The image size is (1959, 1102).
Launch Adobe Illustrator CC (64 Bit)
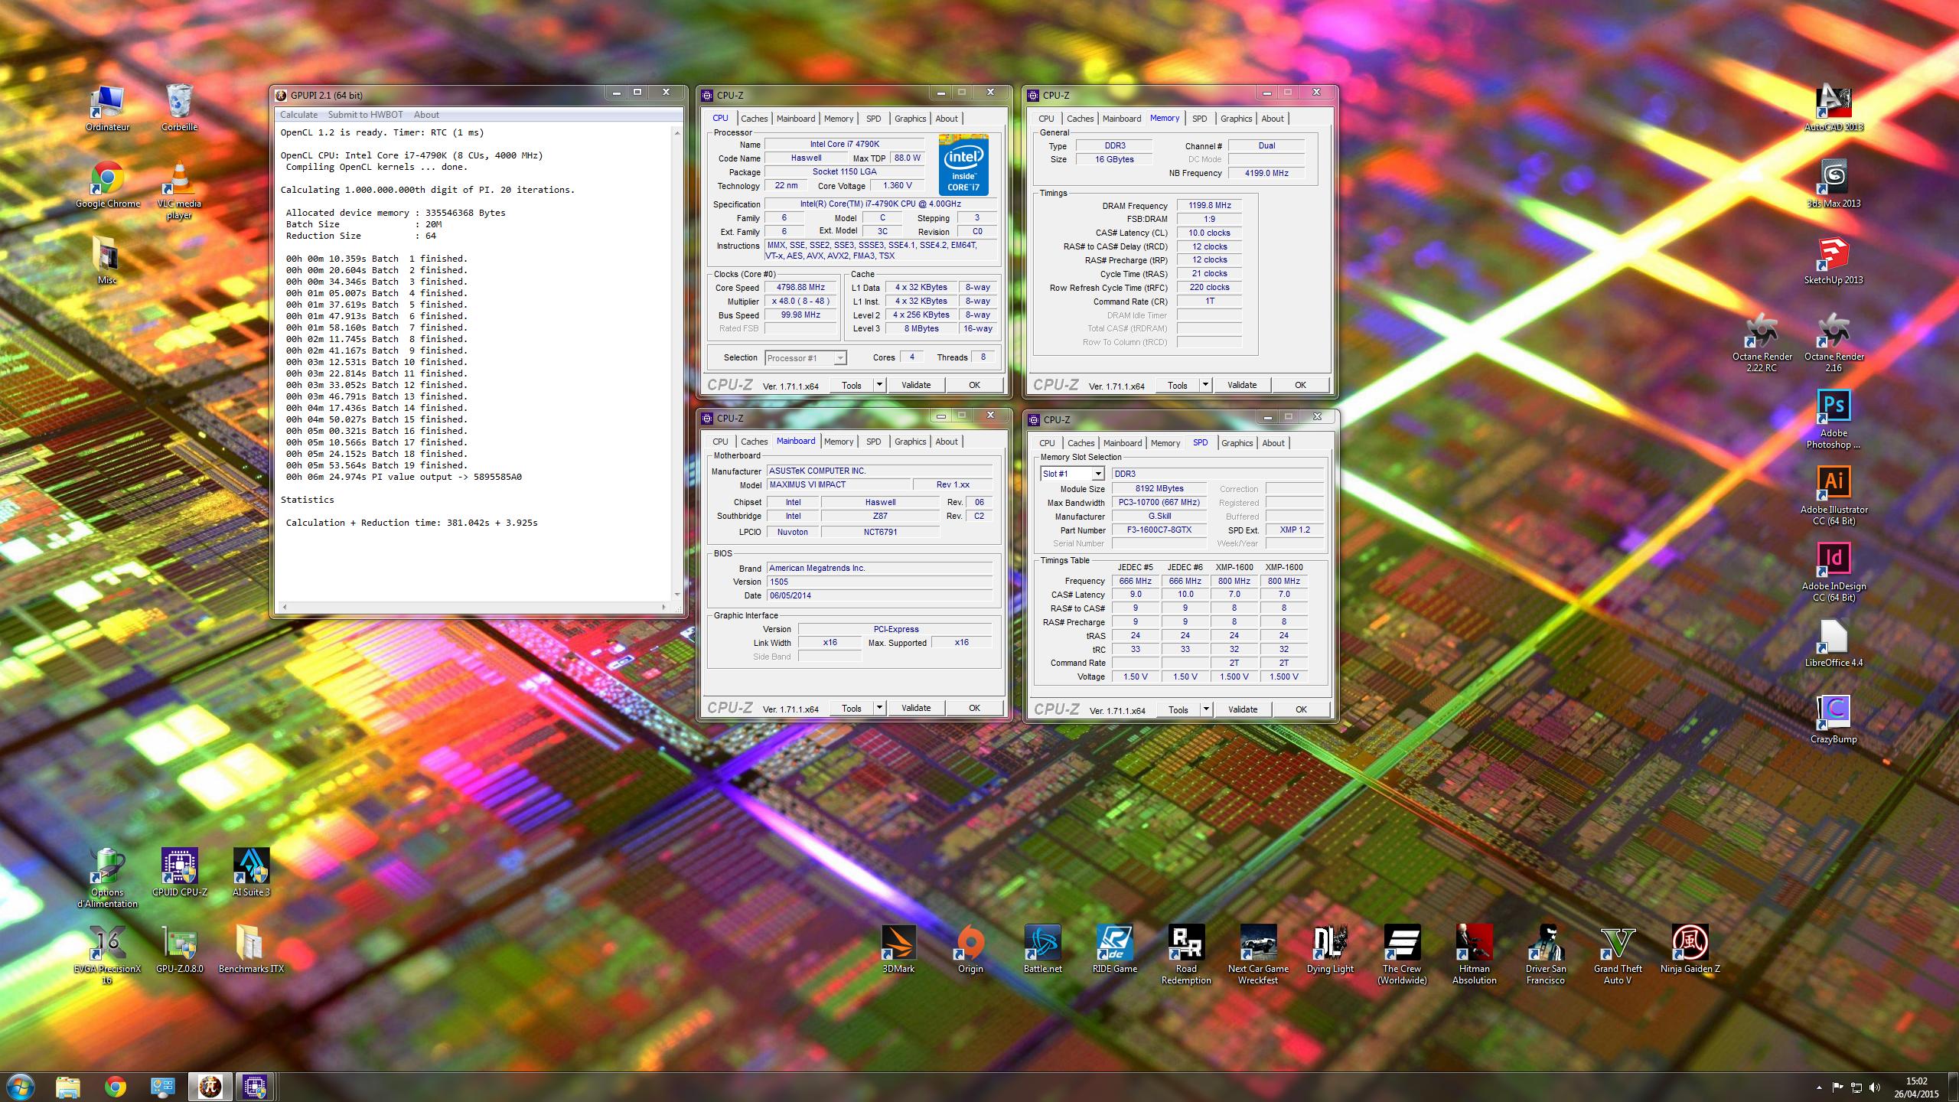coord(1834,496)
